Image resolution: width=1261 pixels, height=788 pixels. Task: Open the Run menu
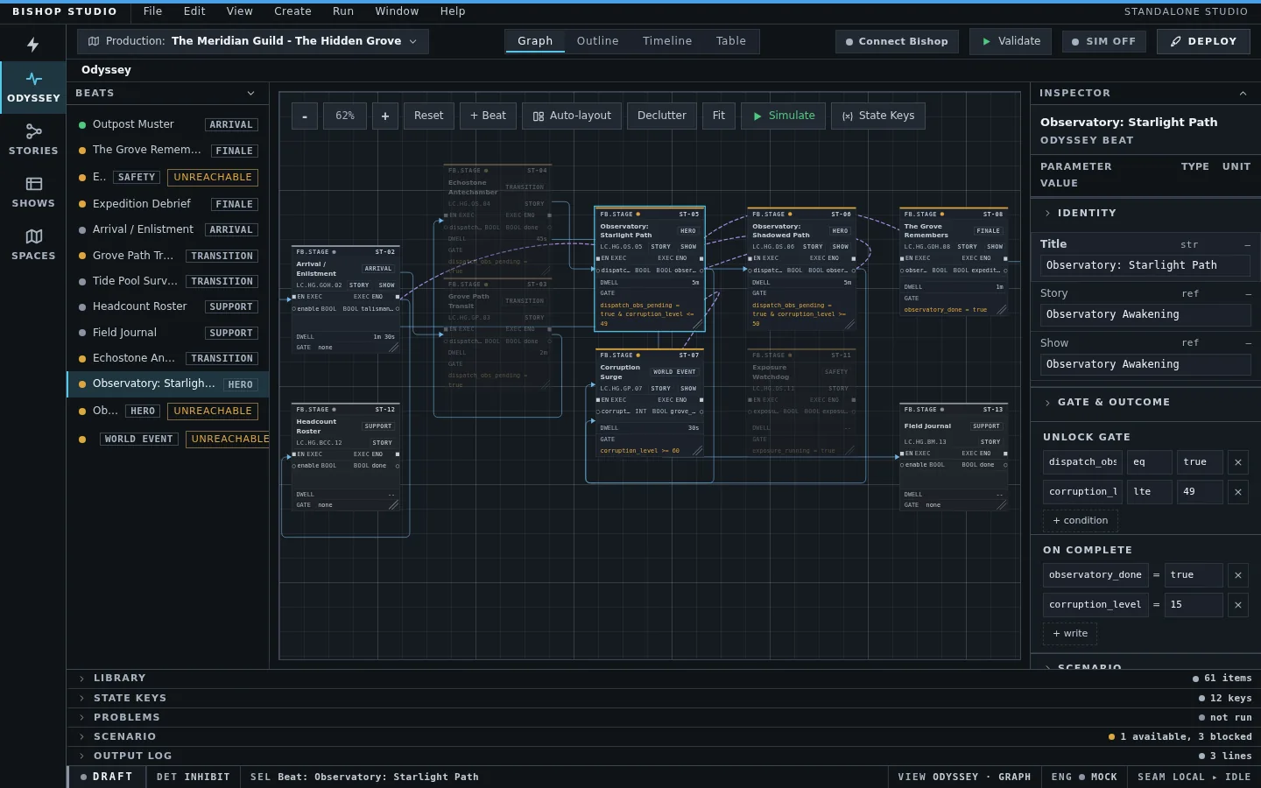[x=343, y=11]
